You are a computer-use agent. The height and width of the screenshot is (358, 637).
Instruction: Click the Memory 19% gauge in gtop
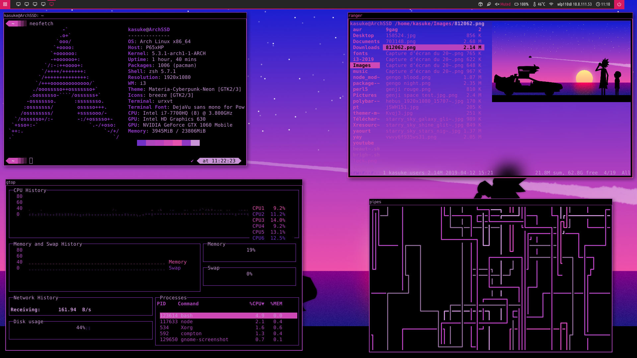tap(249, 253)
